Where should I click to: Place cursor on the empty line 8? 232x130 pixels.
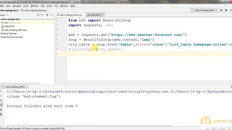pyautogui.click(x=149, y=54)
